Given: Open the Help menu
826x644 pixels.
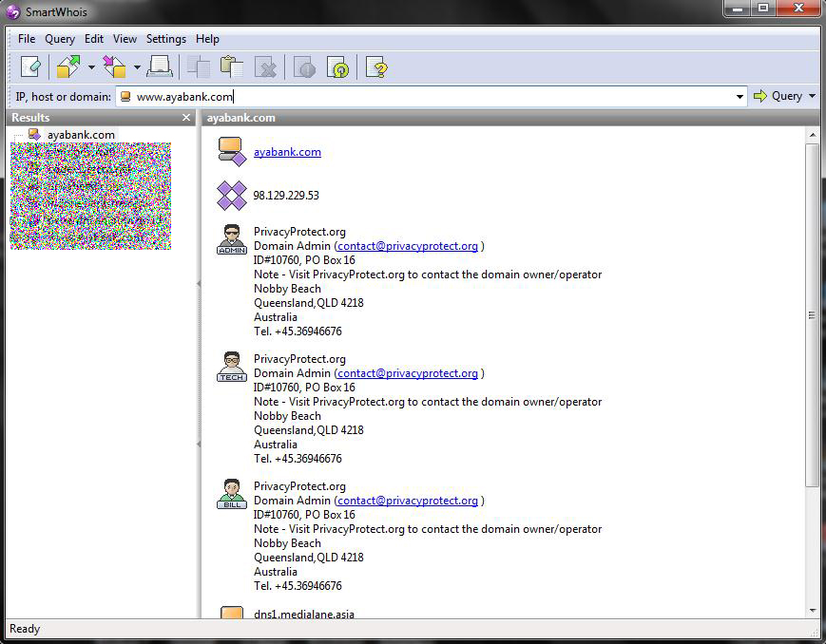Looking at the screenshot, I should coord(207,39).
